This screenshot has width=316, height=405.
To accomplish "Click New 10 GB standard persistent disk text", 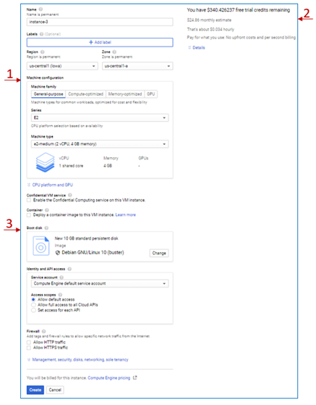I will (86, 238).
